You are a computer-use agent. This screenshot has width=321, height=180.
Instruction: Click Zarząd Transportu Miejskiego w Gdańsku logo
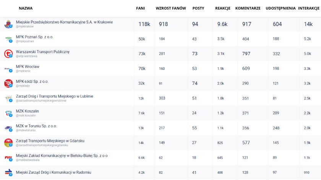coord(8,143)
